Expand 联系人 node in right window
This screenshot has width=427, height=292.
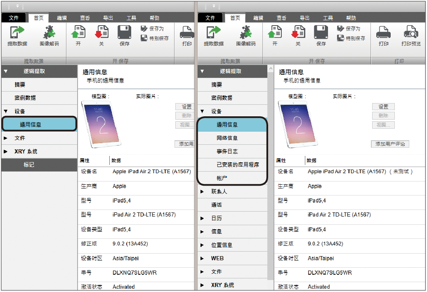click(x=202, y=192)
